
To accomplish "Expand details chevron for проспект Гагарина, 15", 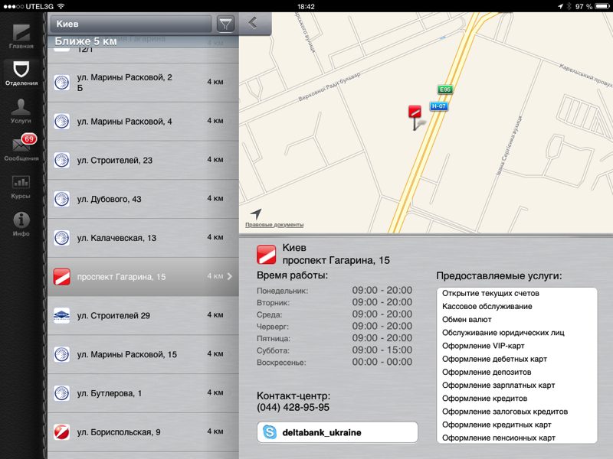I will point(230,277).
